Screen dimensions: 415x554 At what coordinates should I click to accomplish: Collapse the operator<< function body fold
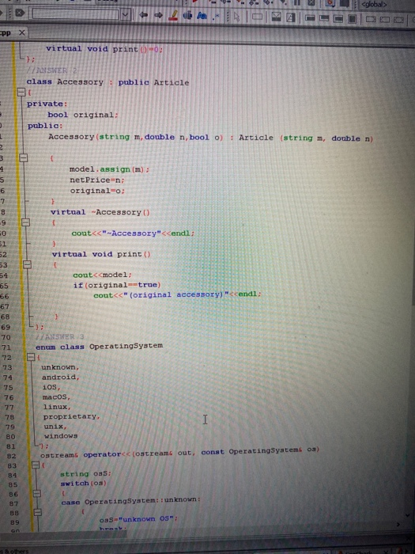point(36,465)
